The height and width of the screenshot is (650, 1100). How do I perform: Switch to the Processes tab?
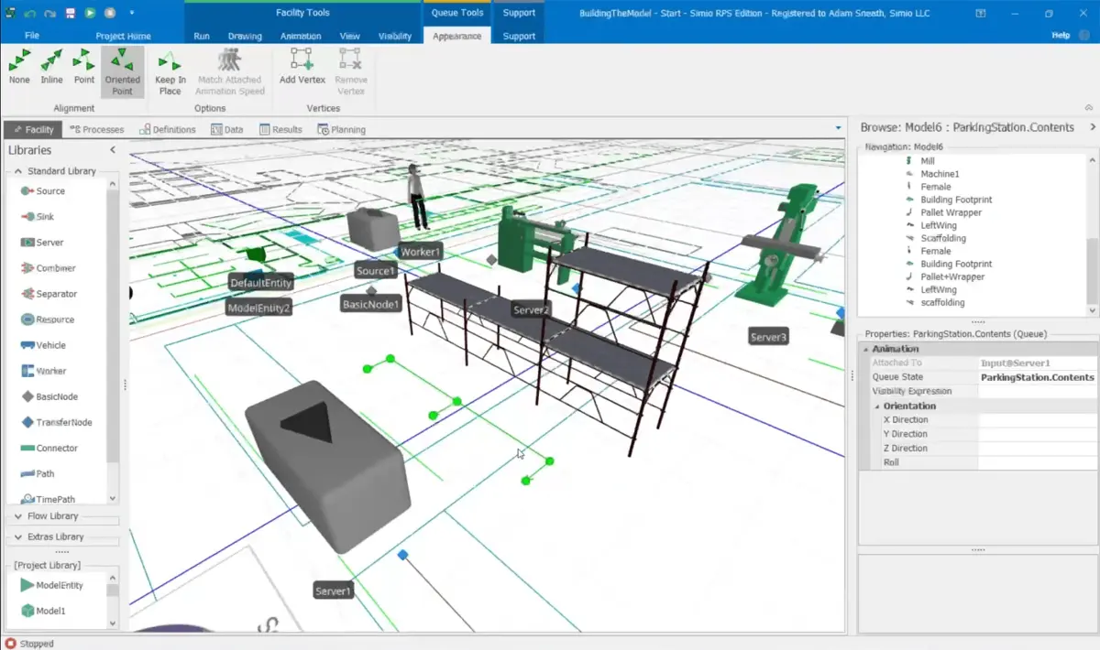(97, 129)
